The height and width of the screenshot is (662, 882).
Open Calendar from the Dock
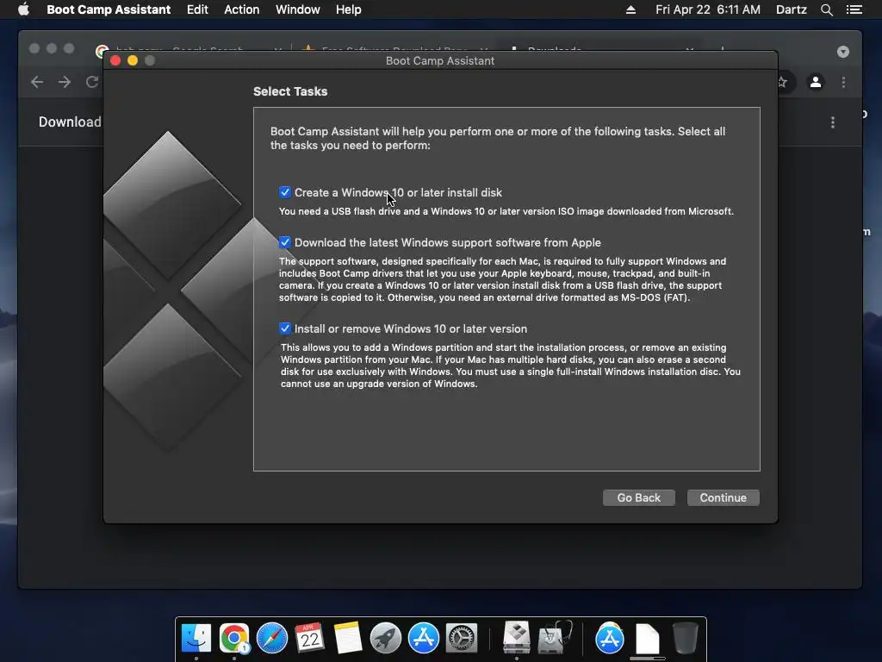coord(310,638)
